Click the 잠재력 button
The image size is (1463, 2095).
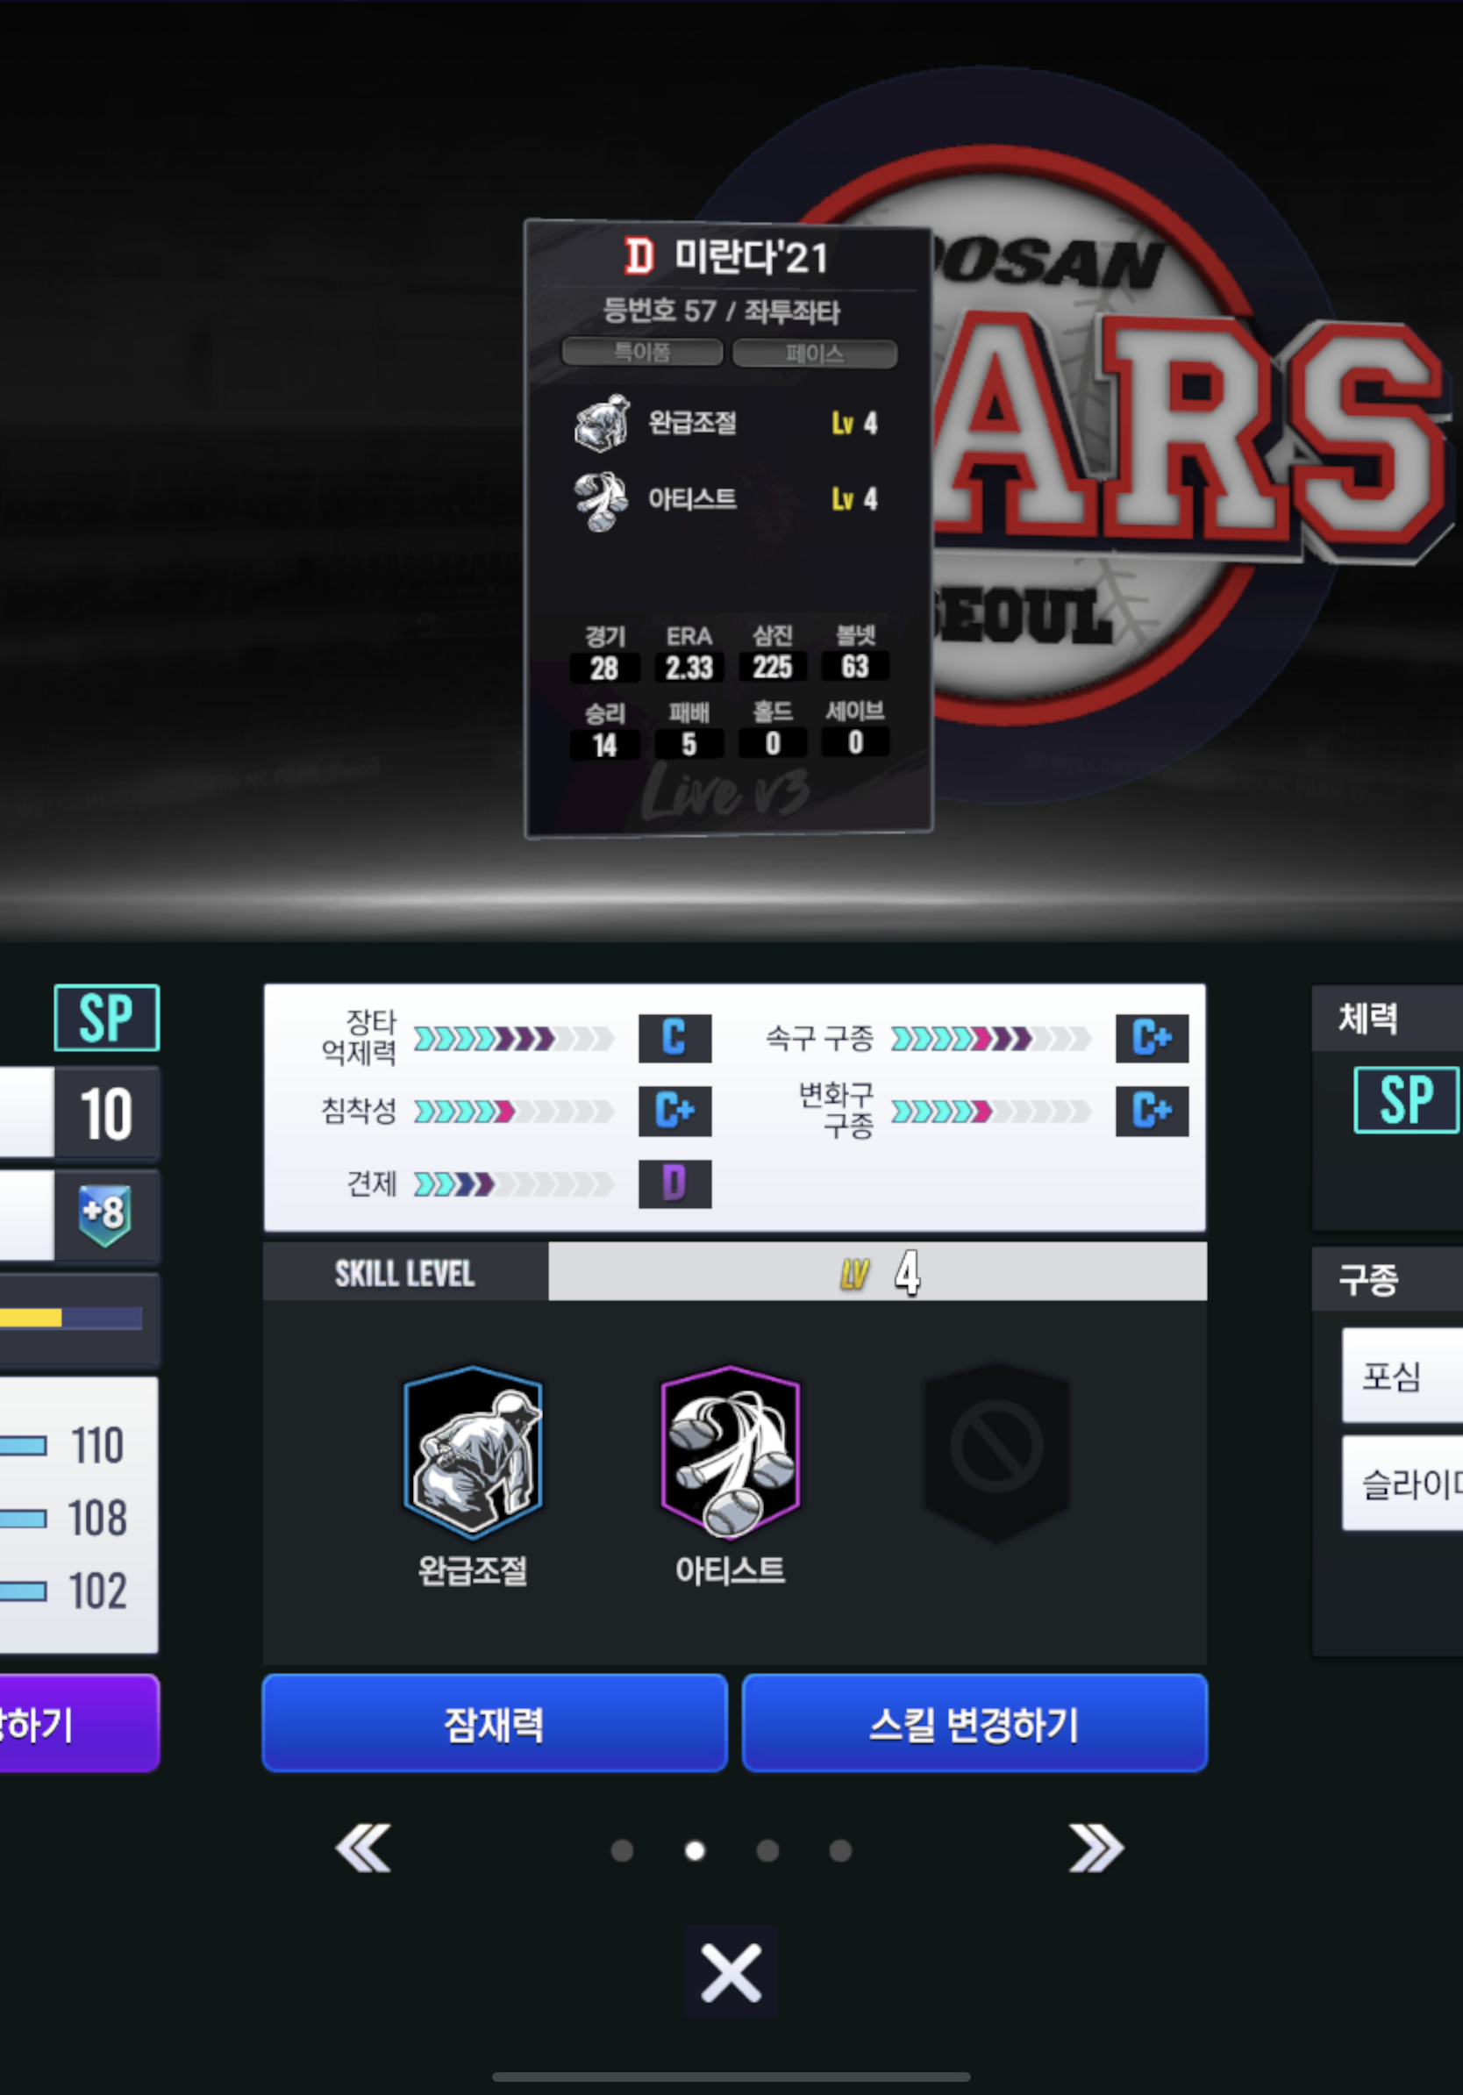pos(495,1723)
